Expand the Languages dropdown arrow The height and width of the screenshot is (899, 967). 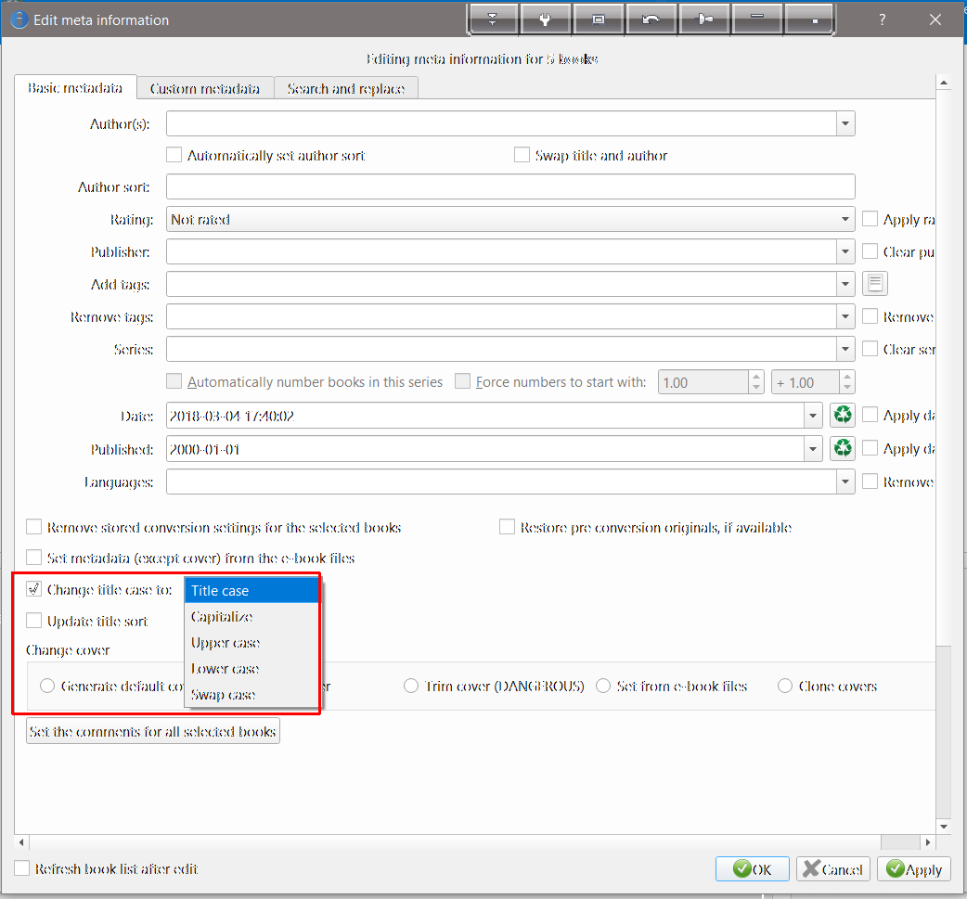pyautogui.click(x=845, y=482)
